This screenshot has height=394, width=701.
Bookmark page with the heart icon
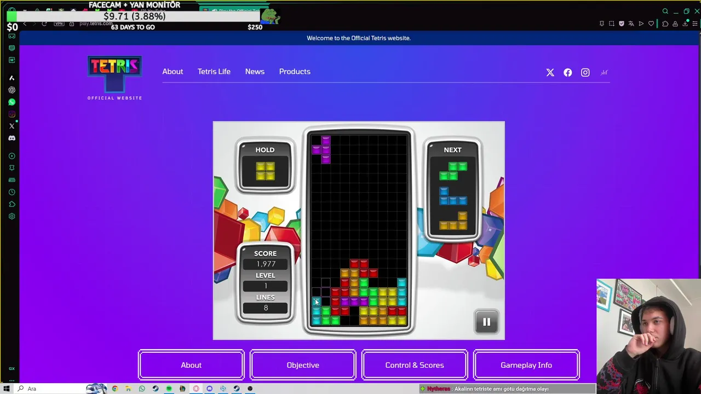[651, 24]
